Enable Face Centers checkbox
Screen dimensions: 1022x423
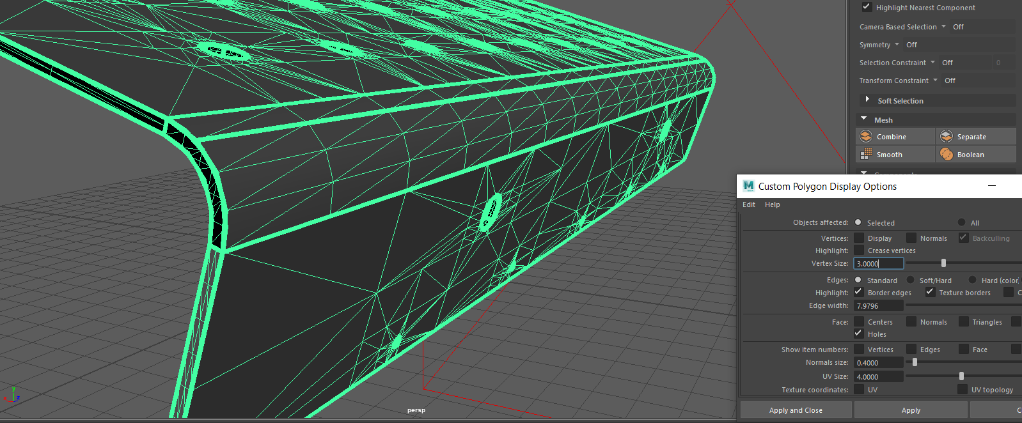[x=859, y=321]
